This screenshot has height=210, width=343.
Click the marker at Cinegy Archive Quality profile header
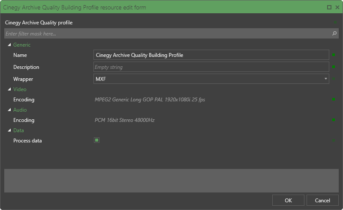tap(335, 22)
